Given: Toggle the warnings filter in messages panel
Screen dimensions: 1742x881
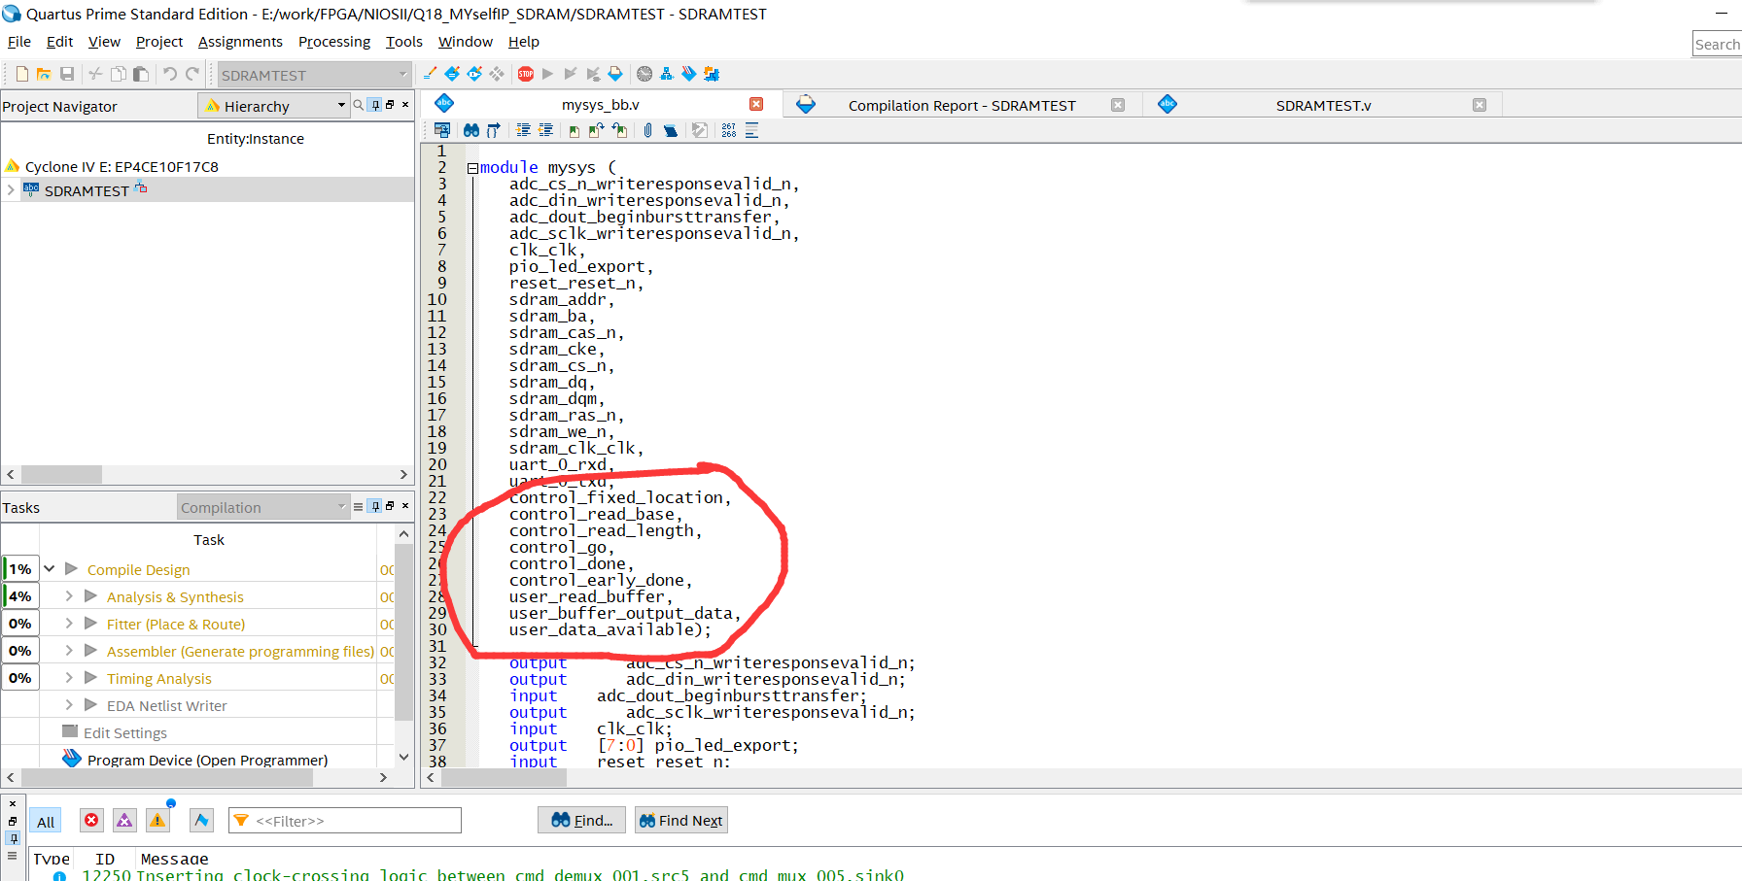Looking at the screenshot, I should [x=157, y=821].
